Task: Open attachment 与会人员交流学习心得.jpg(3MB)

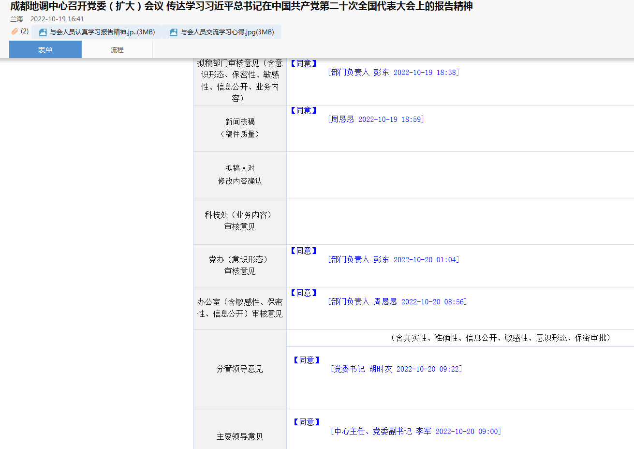Action: (x=227, y=32)
